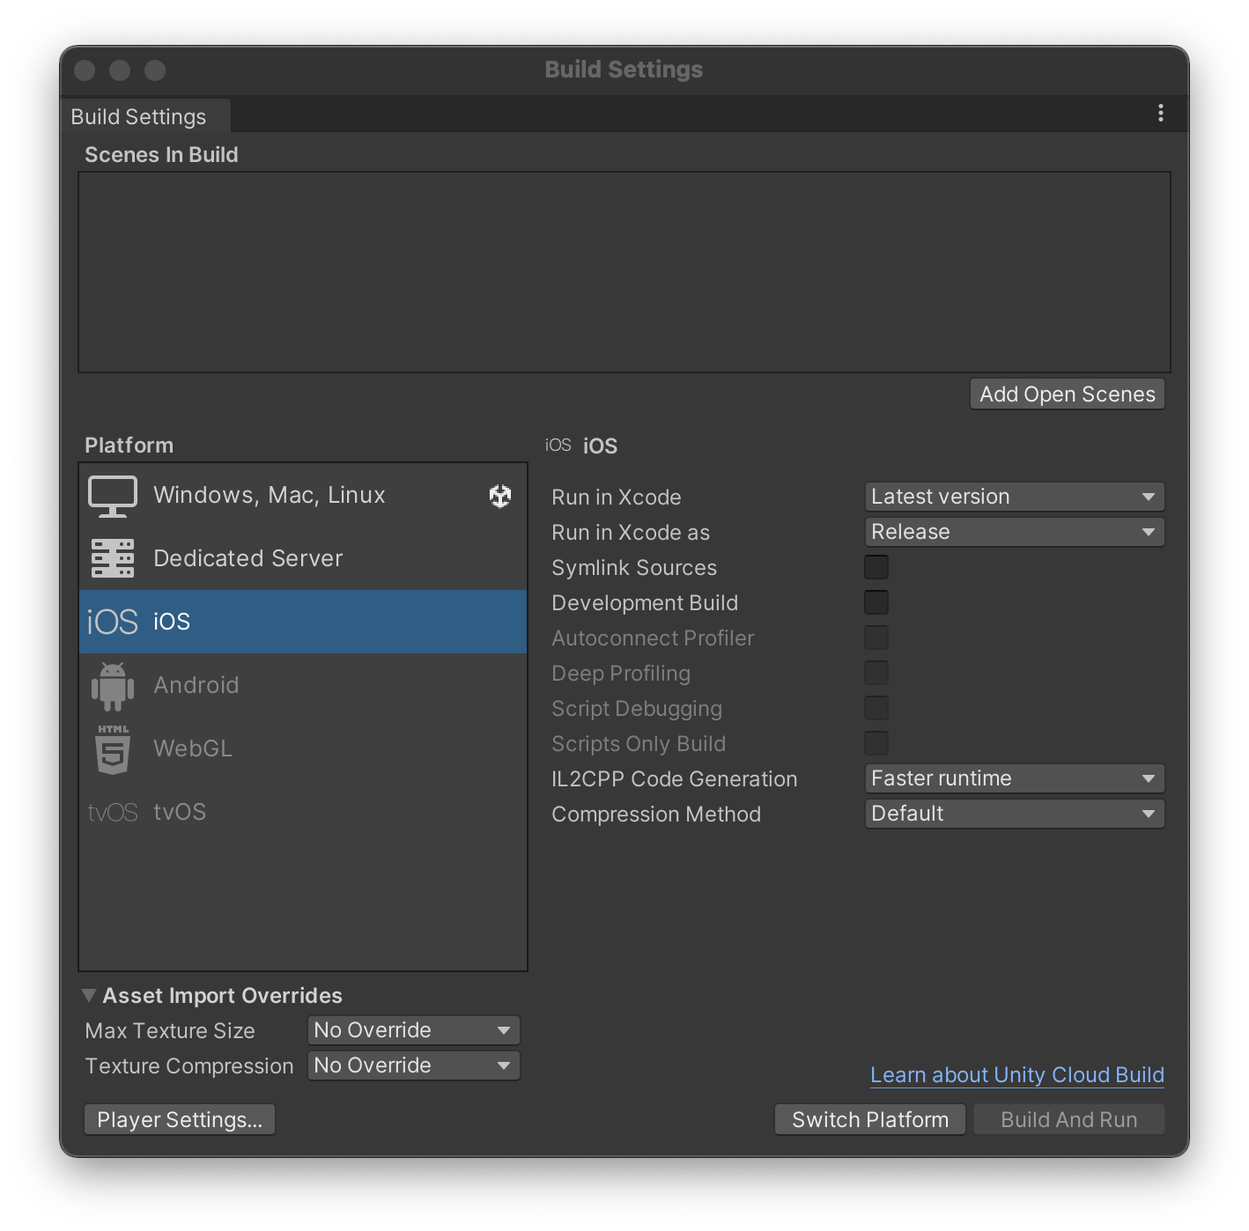The width and height of the screenshot is (1249, 1231).
Task: Click the Compression Method label
Action: pos(656,815)
